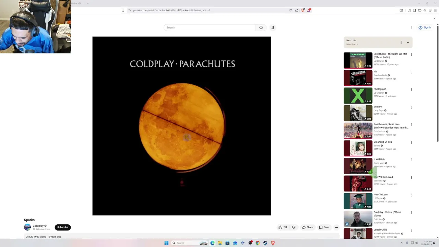
Task: Open the Sunflower Post Malone video
Action: [358, 130]
